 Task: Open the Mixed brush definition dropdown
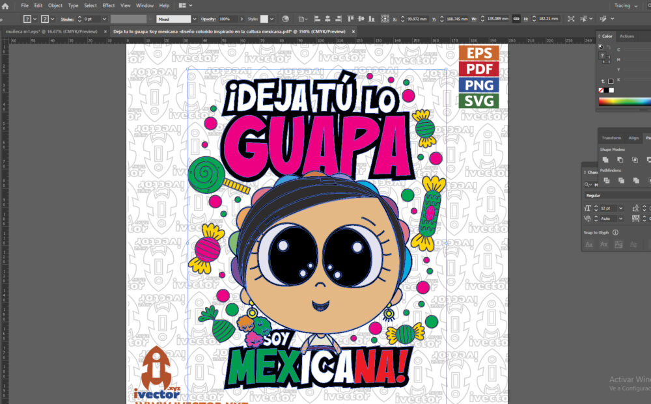click(194, 19)
